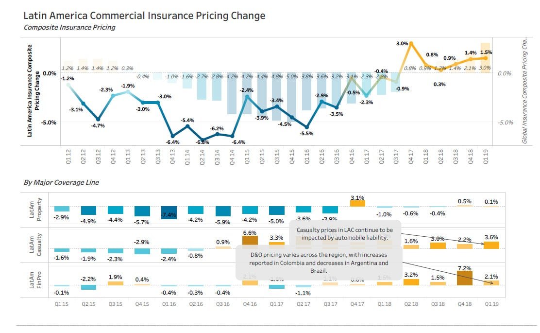Select the Q3 12 line point at -4.7%
The height and width of the screenshot is (333, 540).
98,119
